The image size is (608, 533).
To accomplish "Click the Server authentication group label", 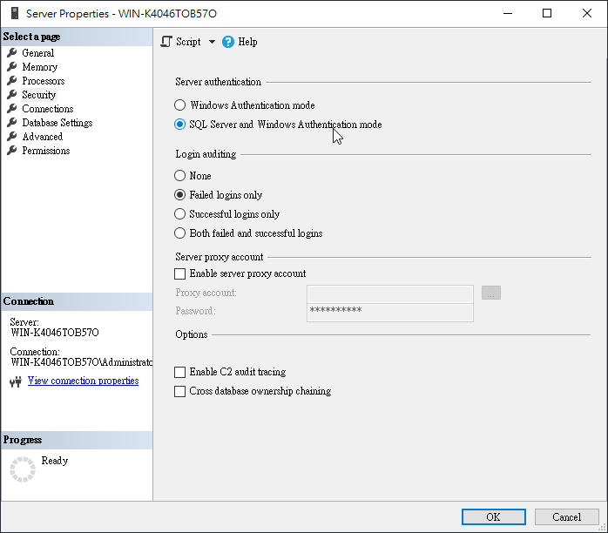I will 218,82.
